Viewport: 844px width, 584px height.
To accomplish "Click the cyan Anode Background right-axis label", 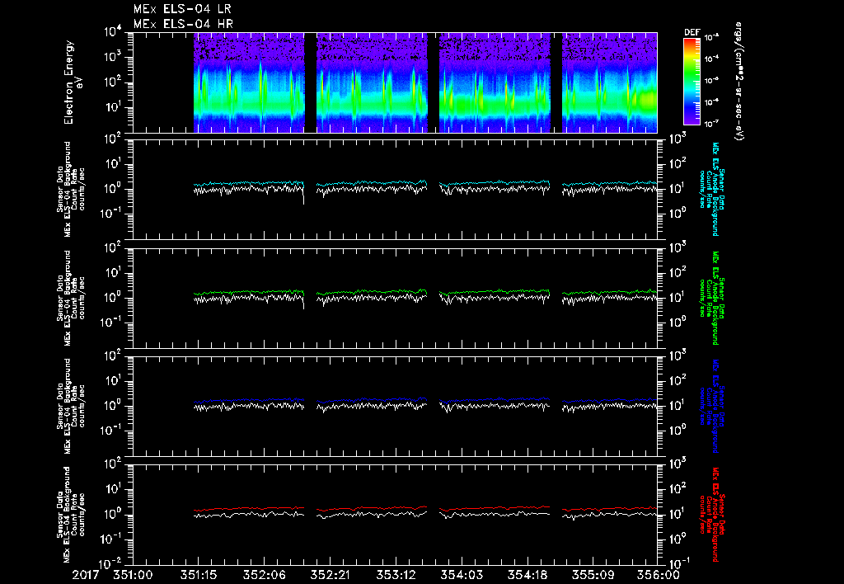I will [711, 189].
